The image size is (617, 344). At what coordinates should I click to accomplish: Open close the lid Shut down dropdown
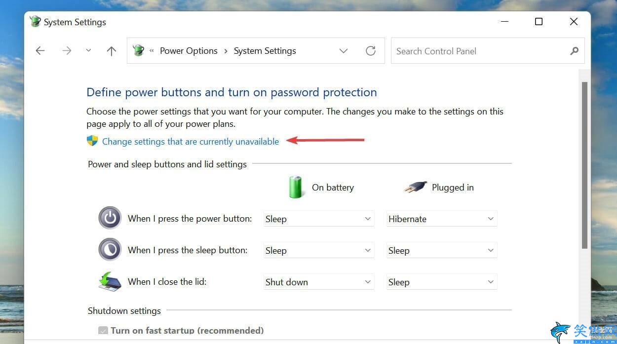[318, 282]
